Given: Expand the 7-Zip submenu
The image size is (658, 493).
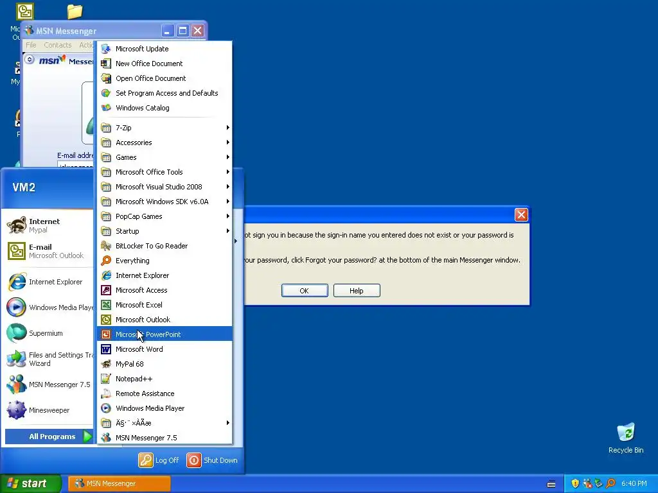Looking at the screenshot, I should click(164, 128).
